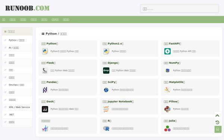
Task: Select the Pandas logo icon
Action: click(45, 90)
